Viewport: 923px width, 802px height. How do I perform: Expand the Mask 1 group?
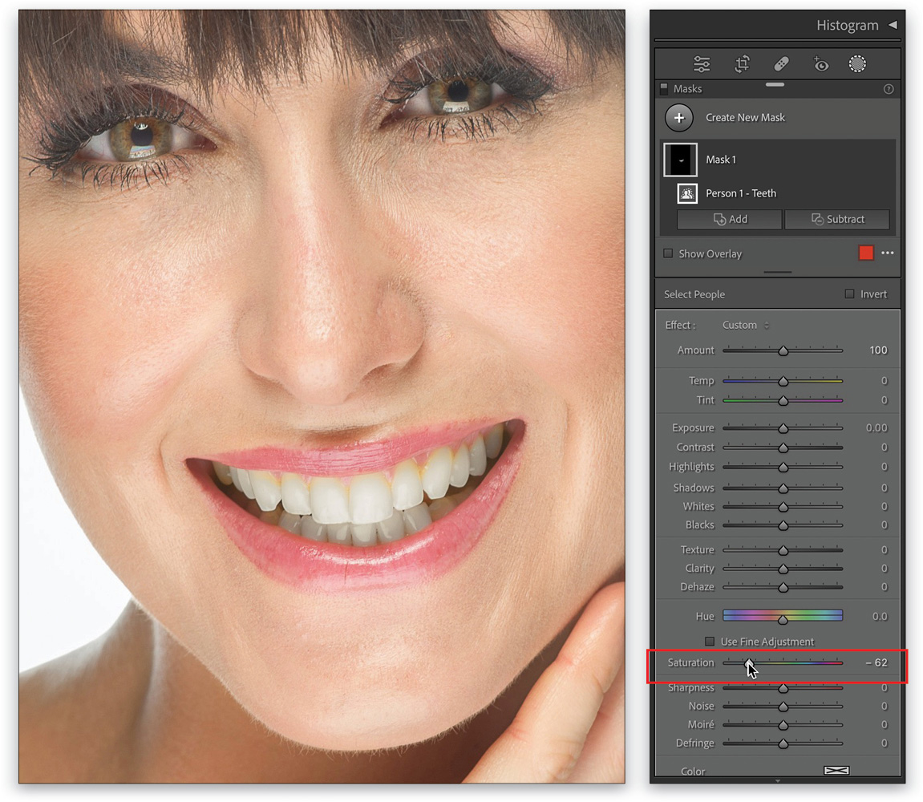720,159
